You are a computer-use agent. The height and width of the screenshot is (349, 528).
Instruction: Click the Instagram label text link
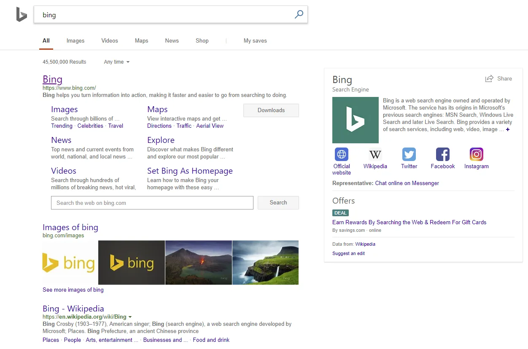click(477, 166)
